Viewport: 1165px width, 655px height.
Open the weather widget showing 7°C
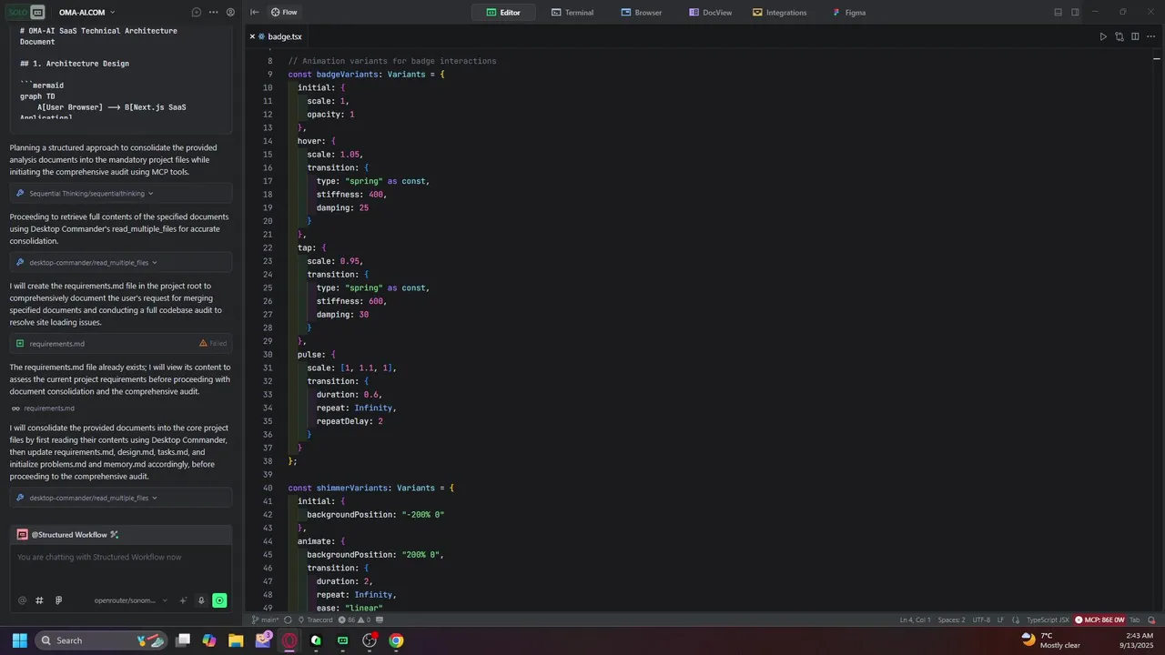(x=1051, y=640)
